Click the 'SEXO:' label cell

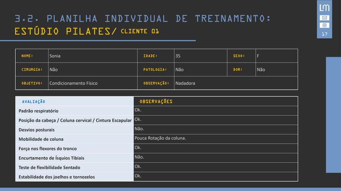(x=241, y=56)
